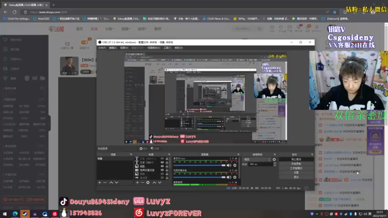388x218 pixels.
Task: Open the scene transition type dropdown
Action: tap(258, 159)
